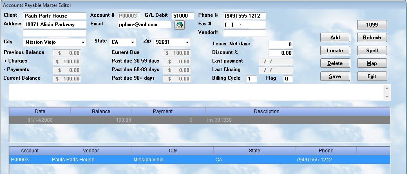Open the Zip code dropdown
407x174 pixels.
coord(187,42)
